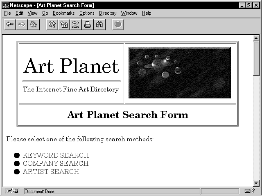
Task: Open a location with the Open icon
Action: tap(76, 24)
